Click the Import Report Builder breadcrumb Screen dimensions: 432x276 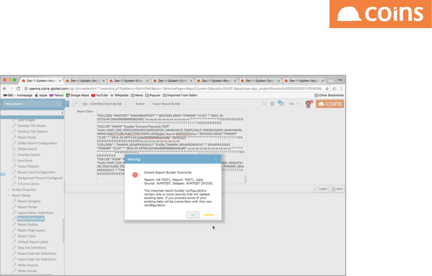[x=166, y=104]
